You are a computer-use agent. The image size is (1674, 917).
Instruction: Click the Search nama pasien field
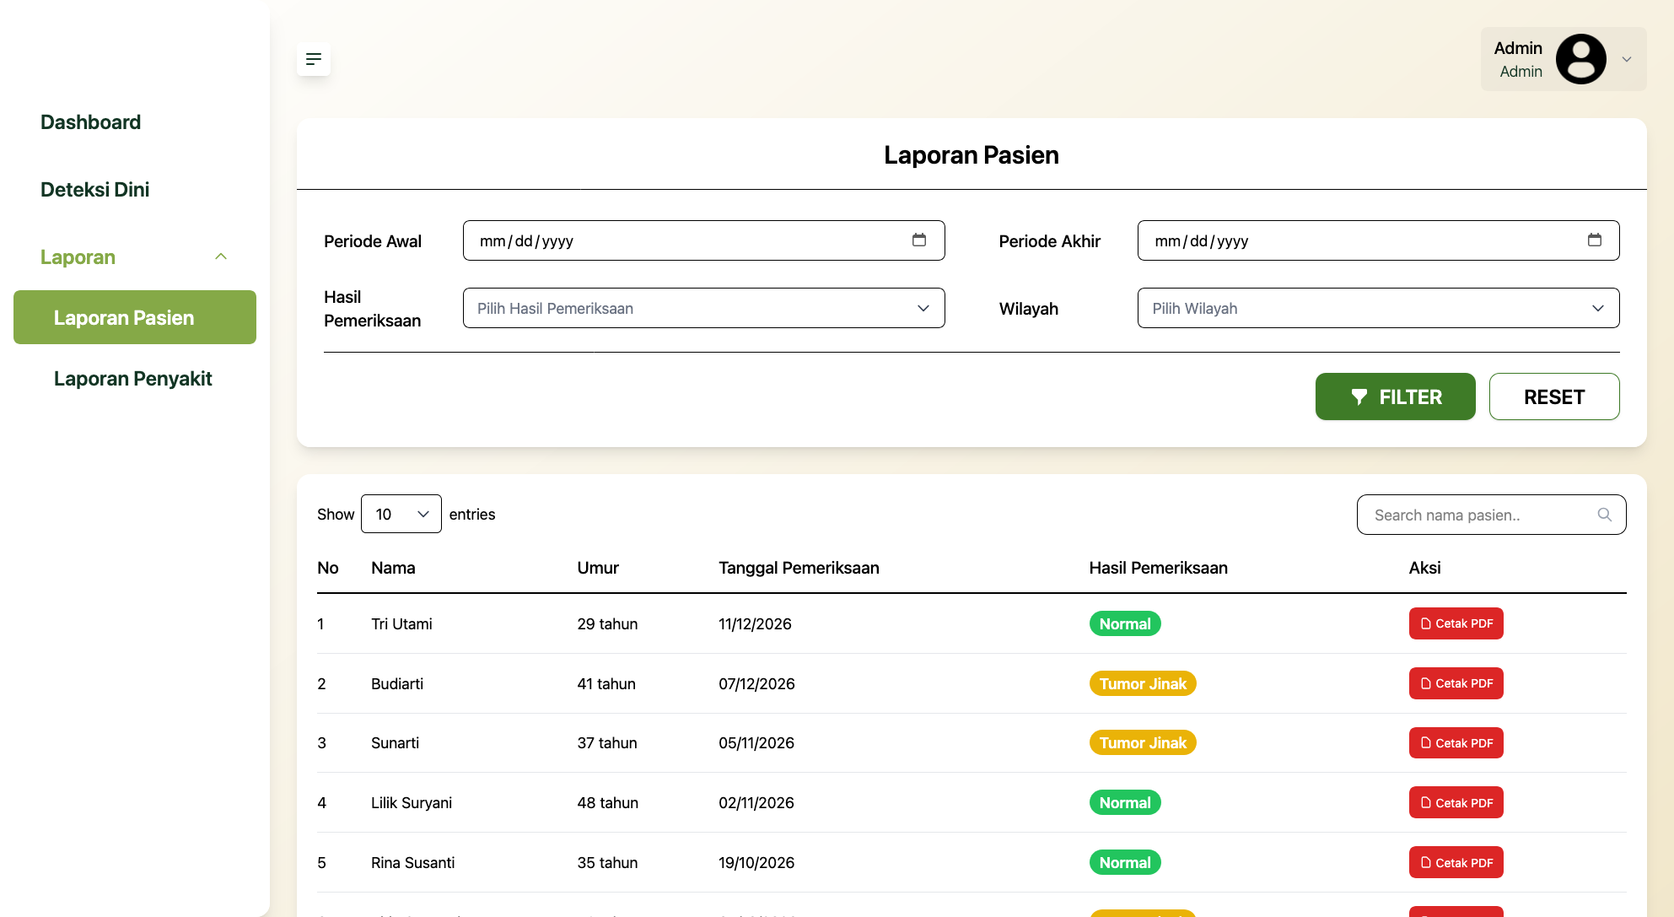point(1491,515)
